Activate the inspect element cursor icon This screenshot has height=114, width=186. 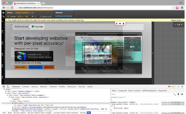click(4, 87)
